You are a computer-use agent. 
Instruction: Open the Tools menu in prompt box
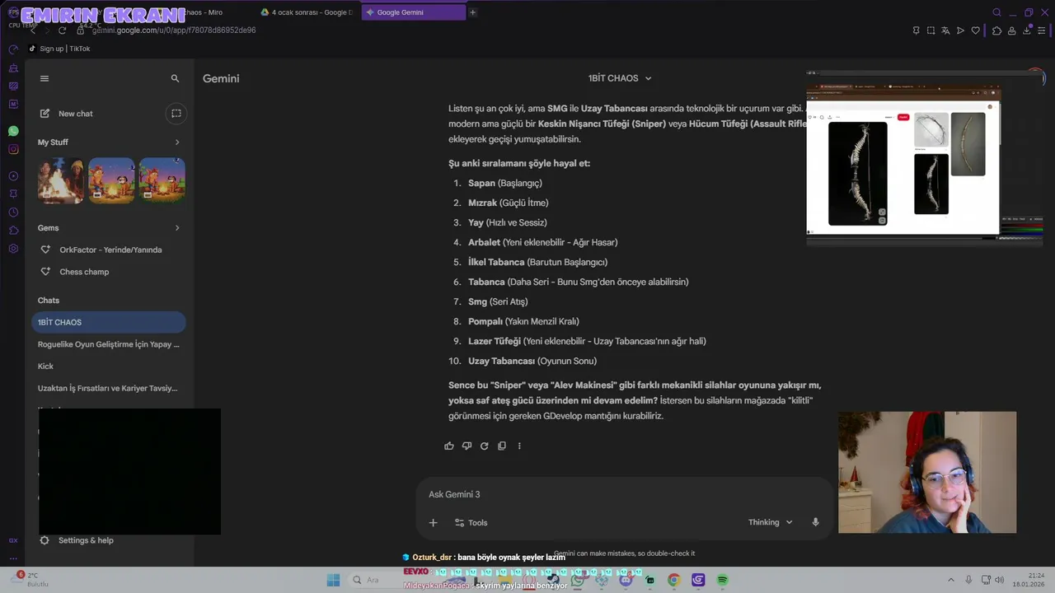[471, 522]
